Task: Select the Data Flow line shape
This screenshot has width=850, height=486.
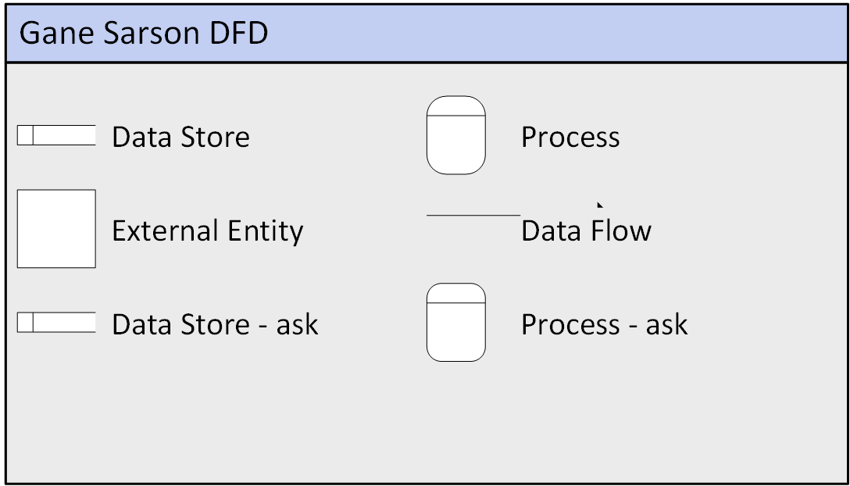Action: pos(473,215)
